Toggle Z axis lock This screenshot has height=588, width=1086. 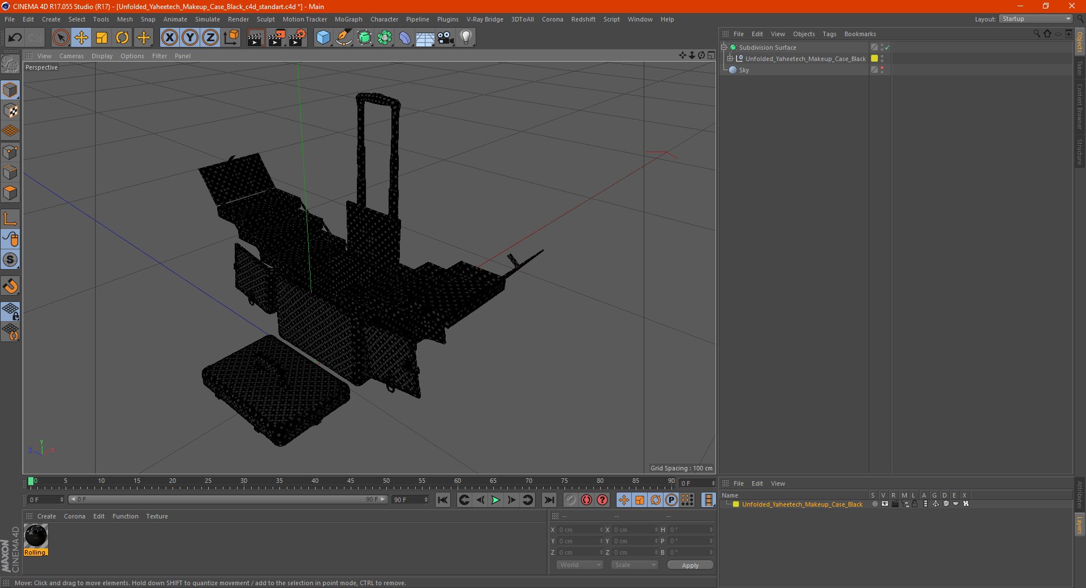pyautogui.click(x=210, y=38)
